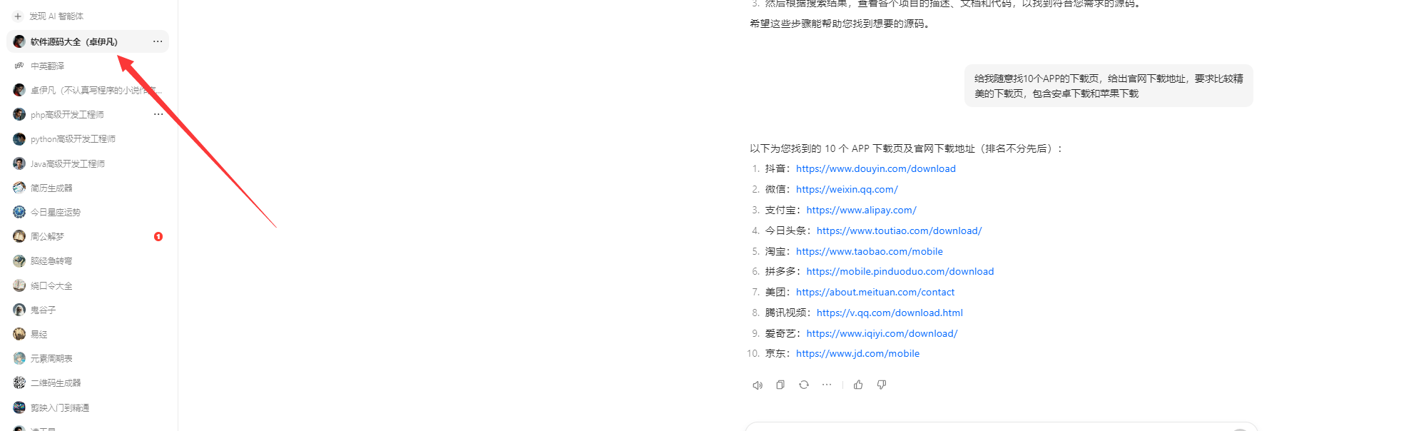The height and width of the screenshot is (431, 1416).
Task: Open more actions ellipsis below the reply
Action: click(x=827, y=385)
